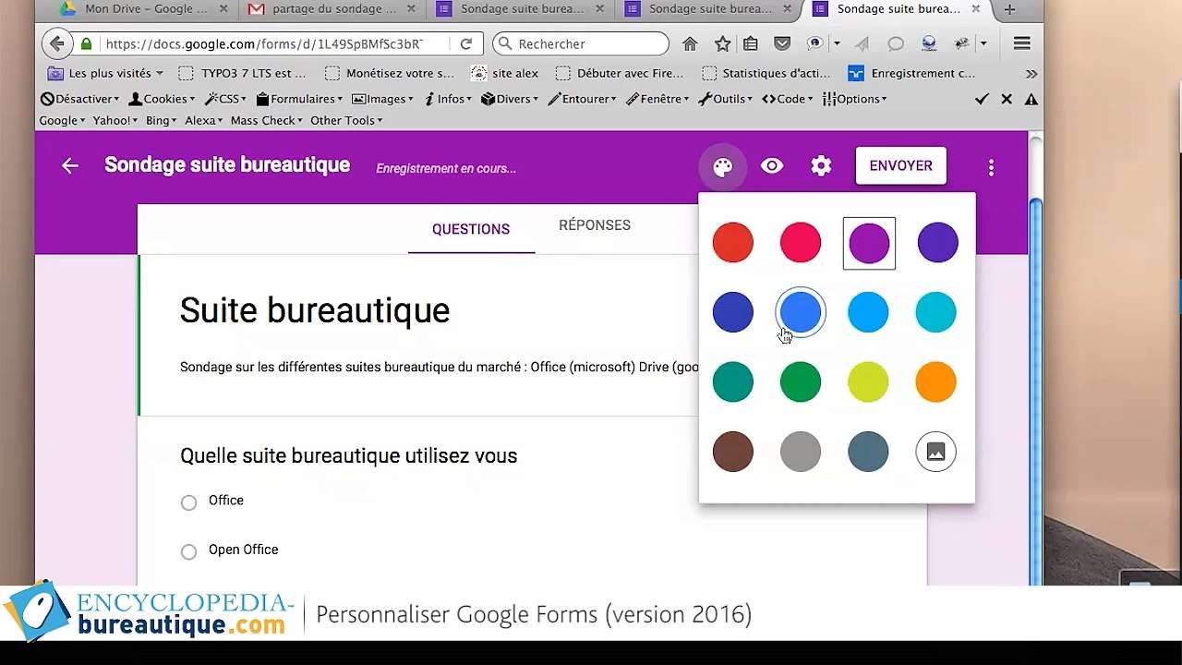
Task: Preview the form with the eye icon
Action: pyautogui.click(x=772, y=166)
